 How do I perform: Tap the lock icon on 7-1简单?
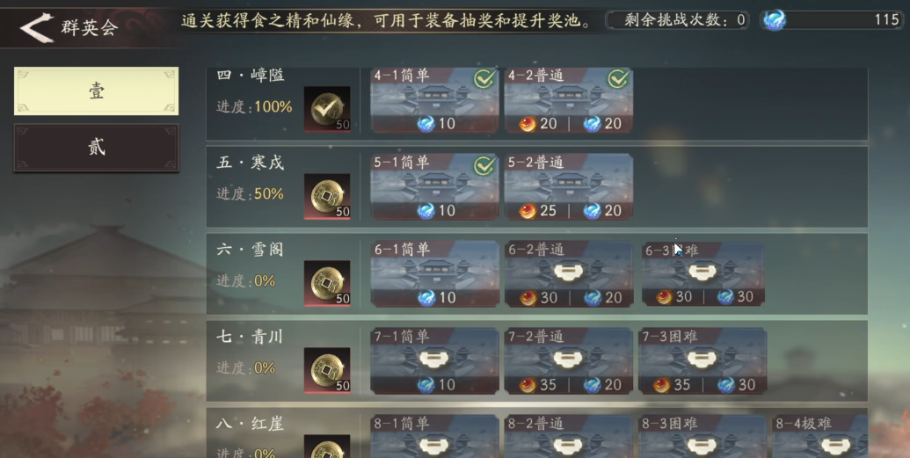point(434,360)
